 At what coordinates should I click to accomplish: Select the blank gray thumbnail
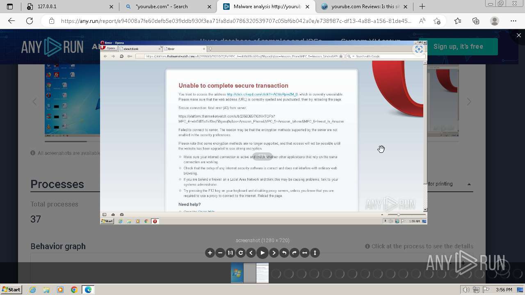[x=250, y=273]
